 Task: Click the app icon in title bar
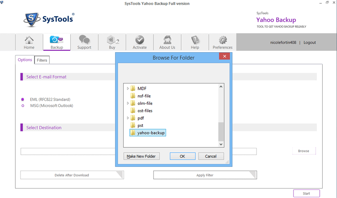tap(2, 2)
